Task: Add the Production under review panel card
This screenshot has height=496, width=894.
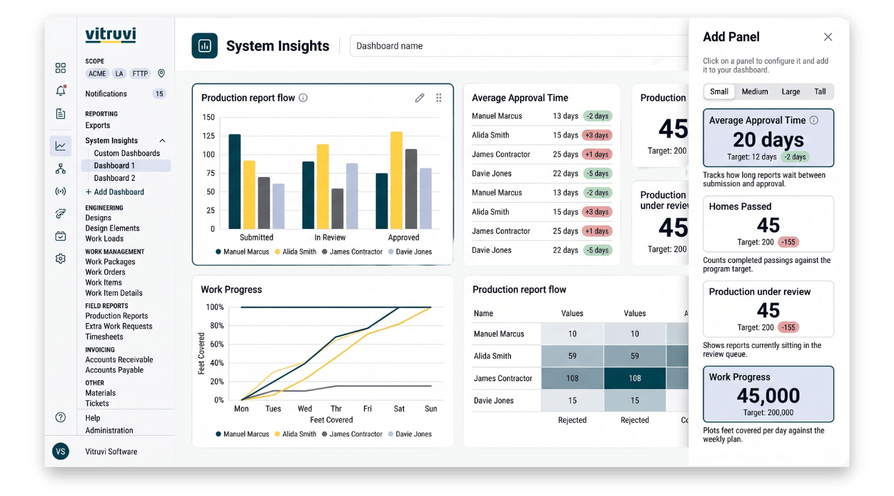Action: tap(768, 309)
